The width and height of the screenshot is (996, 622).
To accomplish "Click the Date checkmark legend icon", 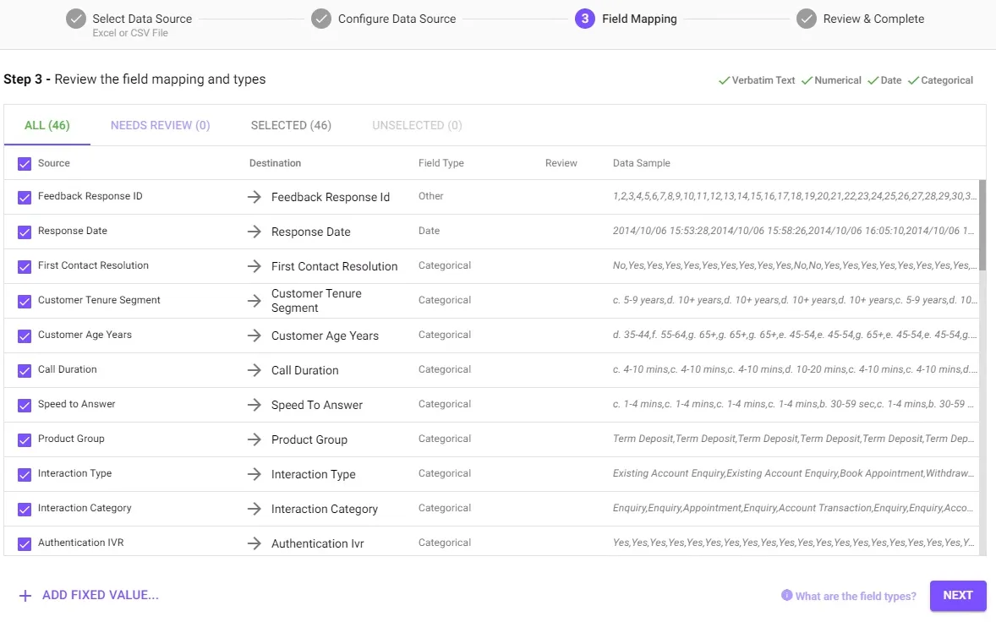I will pos(873,80).
